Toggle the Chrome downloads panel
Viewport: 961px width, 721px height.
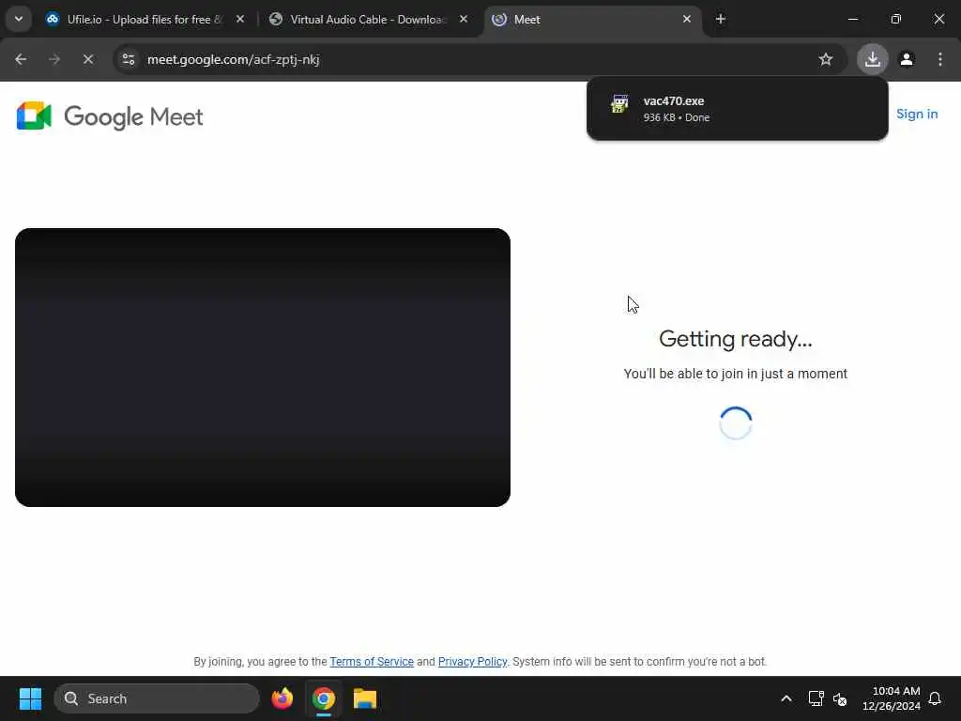tap(872, 59)
